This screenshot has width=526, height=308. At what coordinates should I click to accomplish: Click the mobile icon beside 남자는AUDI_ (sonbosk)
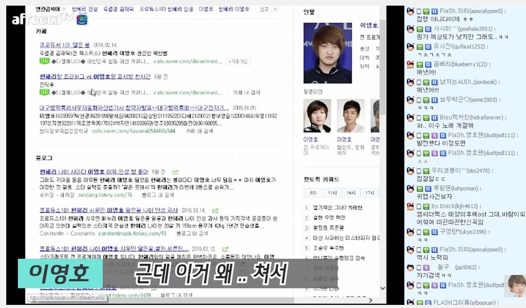[x=419, y=82]
